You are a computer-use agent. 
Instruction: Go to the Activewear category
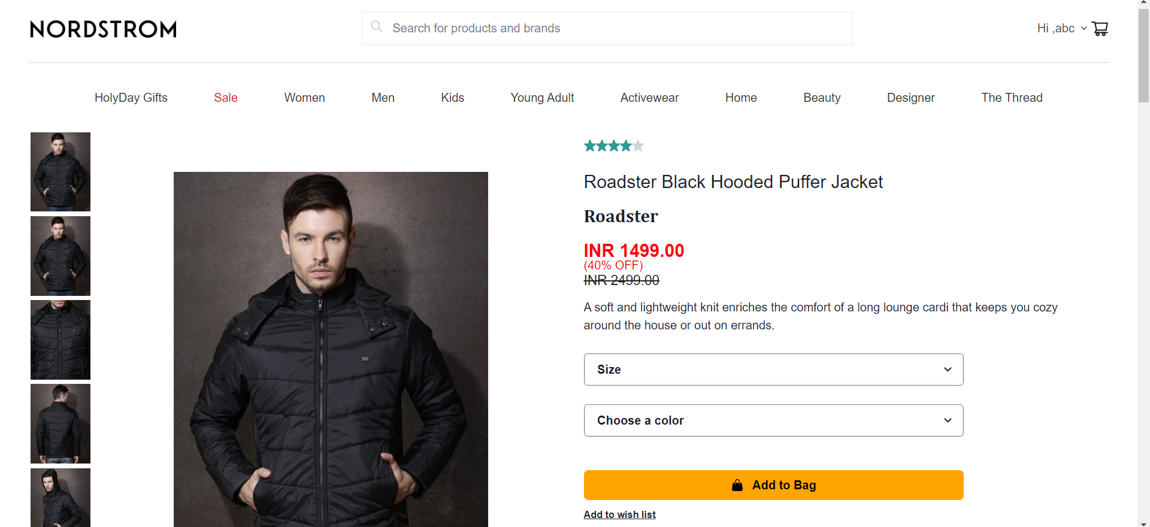pos(649,98)
